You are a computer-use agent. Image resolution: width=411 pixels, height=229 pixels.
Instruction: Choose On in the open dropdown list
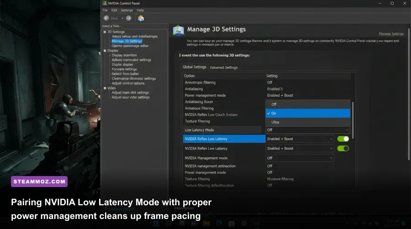(x=308, y=113)
